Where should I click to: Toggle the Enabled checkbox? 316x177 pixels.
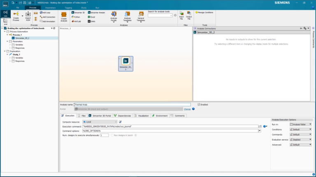[x=199, y=104]
